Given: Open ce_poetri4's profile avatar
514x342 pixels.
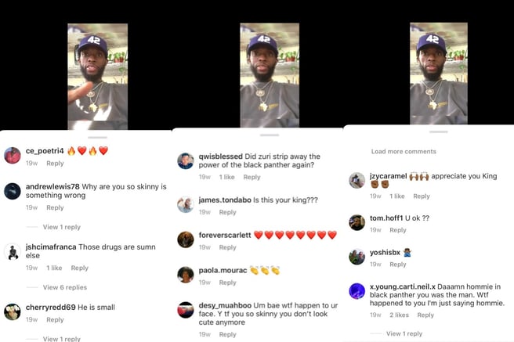Looking at the screenshot, I should click(13, 156).
